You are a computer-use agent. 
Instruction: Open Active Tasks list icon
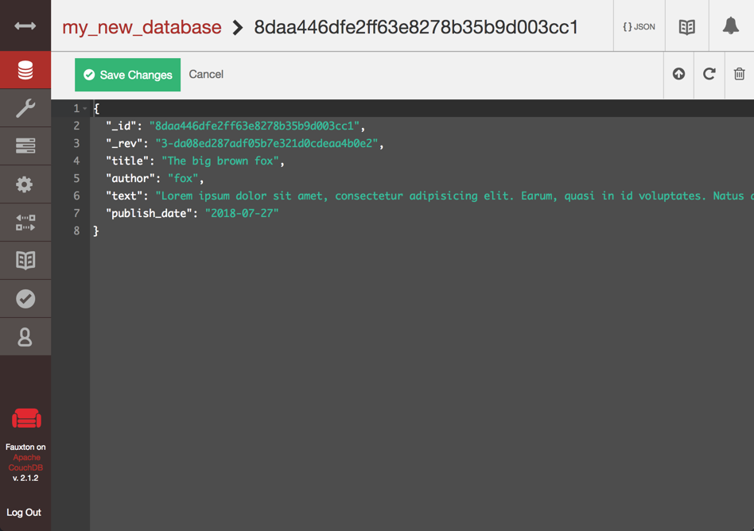pos(25,146)
